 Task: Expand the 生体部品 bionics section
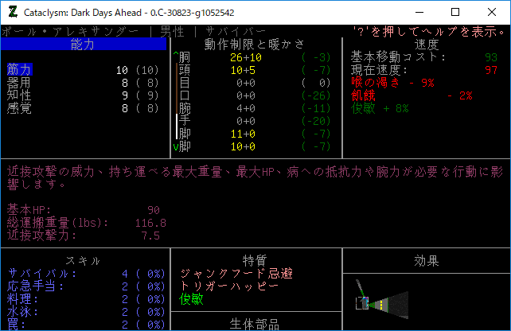tap(254, 323)
